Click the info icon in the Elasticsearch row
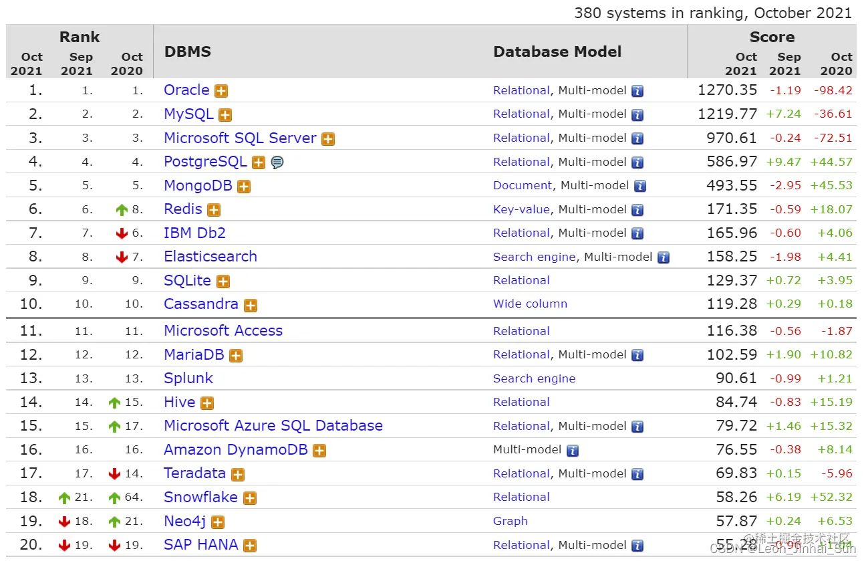Viewport: 866px width, 561px height. 663,257
